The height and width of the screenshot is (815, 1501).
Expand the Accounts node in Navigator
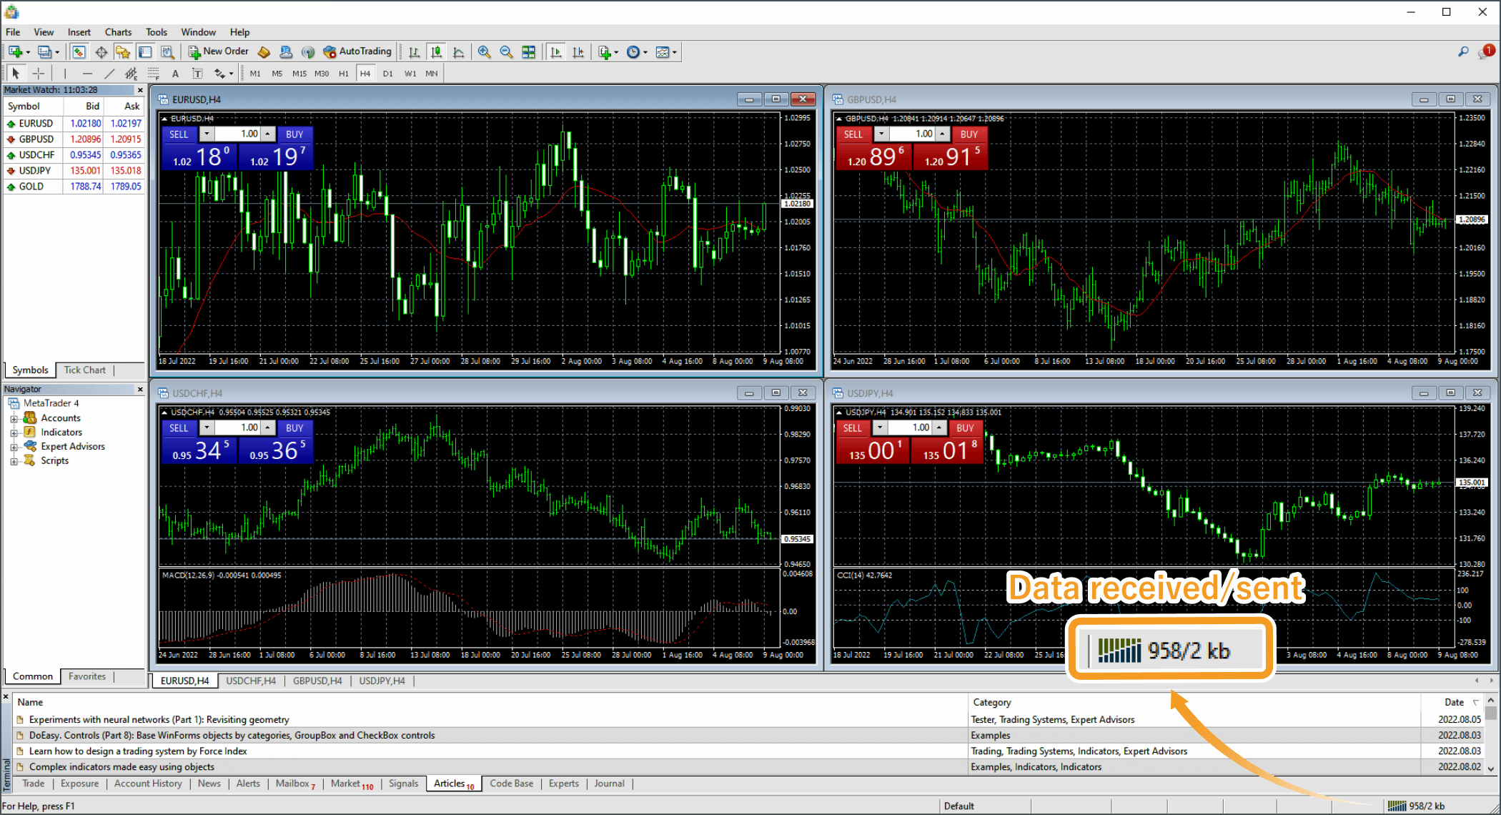pos(14,418)
